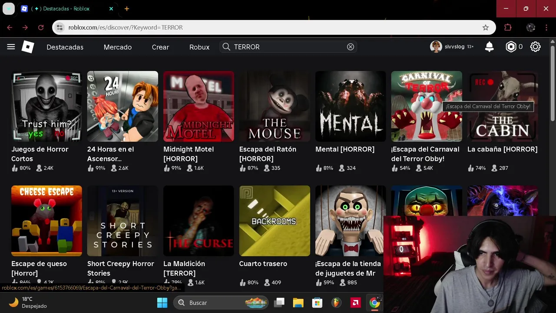Open The Cabin game thumbnail
The image size is (556, 313).
(503, 106)
